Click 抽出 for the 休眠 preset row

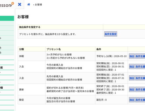pyautogui.click(x=132, y=56)
